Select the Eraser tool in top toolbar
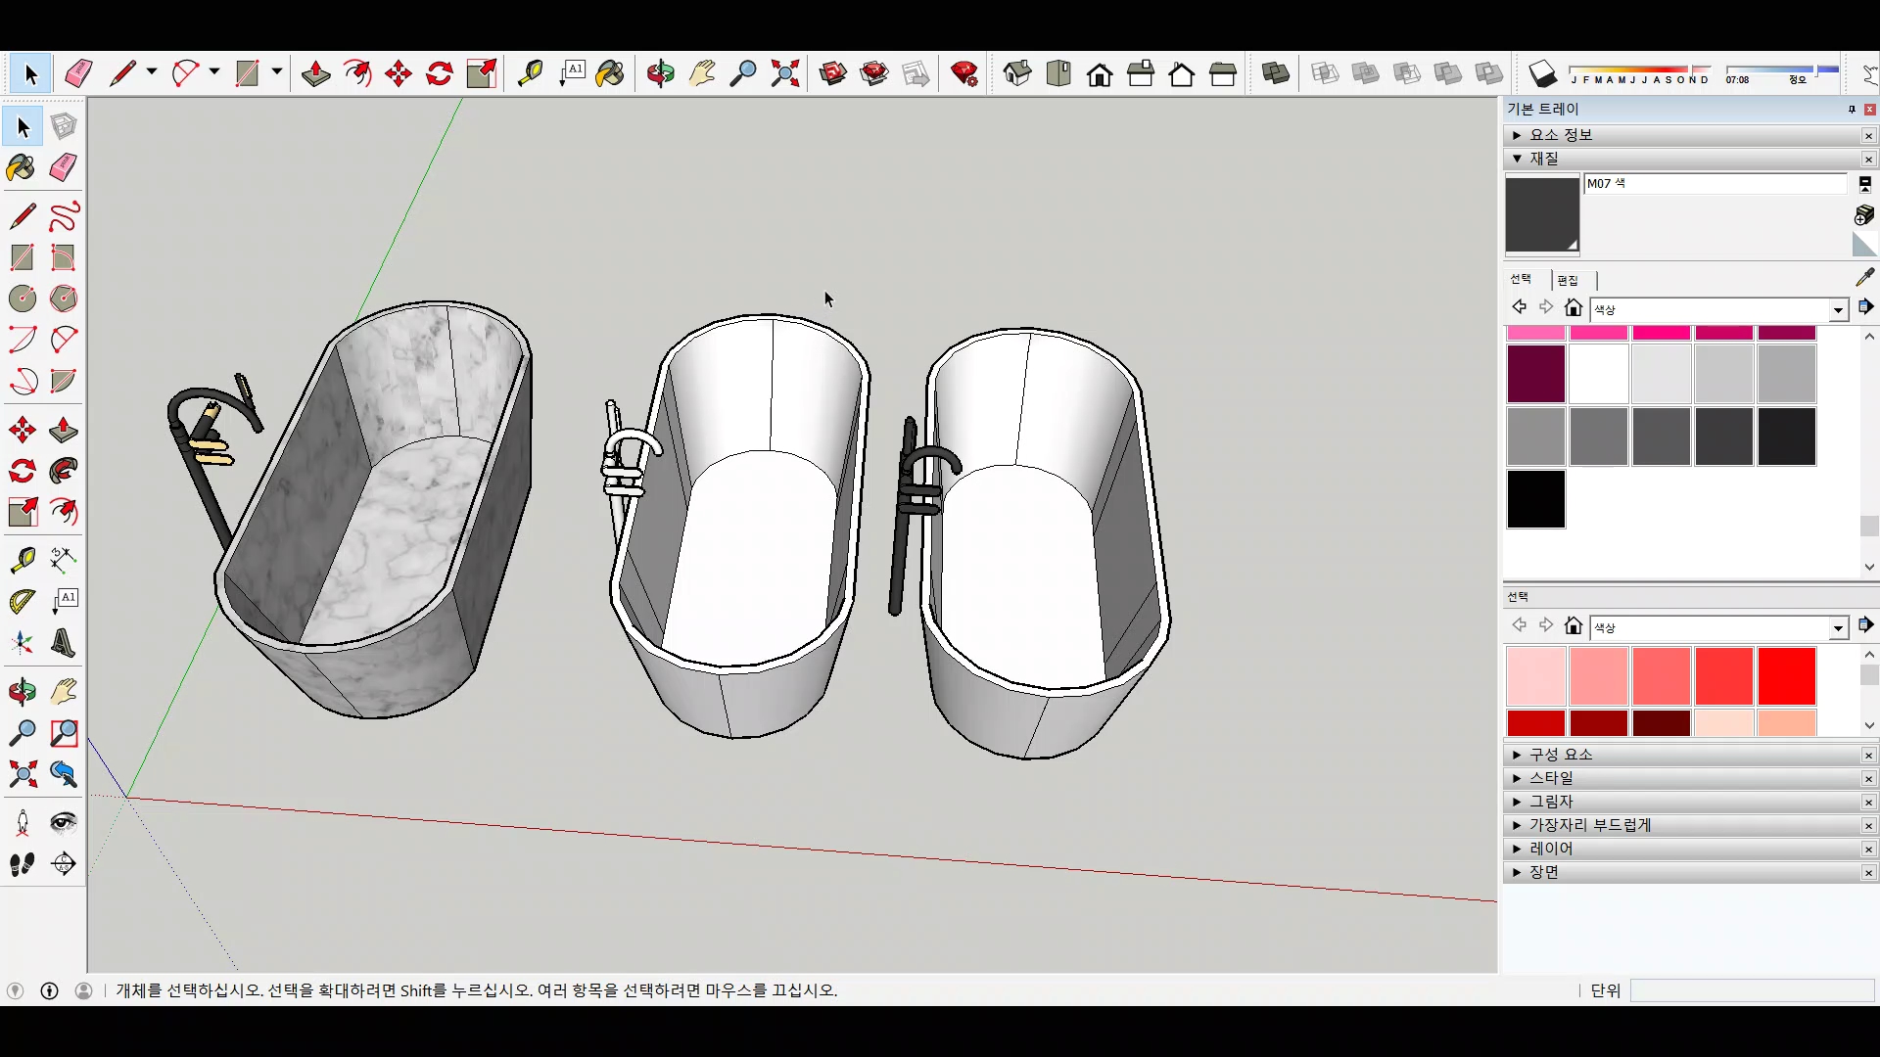1880x1057 pixels. (x=78, y=73)
